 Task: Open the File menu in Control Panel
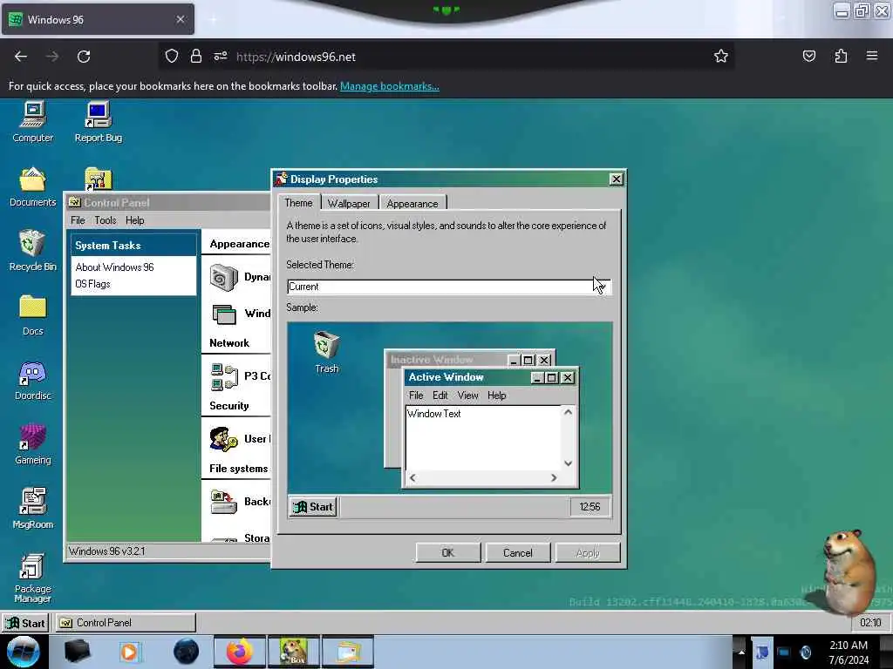point(78,220)
